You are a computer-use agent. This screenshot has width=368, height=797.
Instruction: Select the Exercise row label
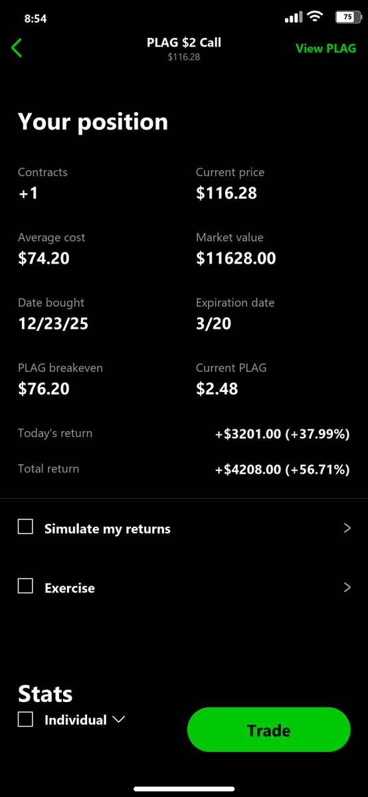click(70, 588)
